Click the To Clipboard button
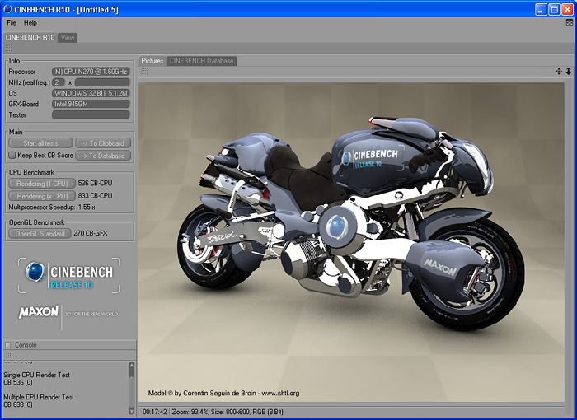The width and height of the screenshot is (577, 420). click(x=103, y=143)
